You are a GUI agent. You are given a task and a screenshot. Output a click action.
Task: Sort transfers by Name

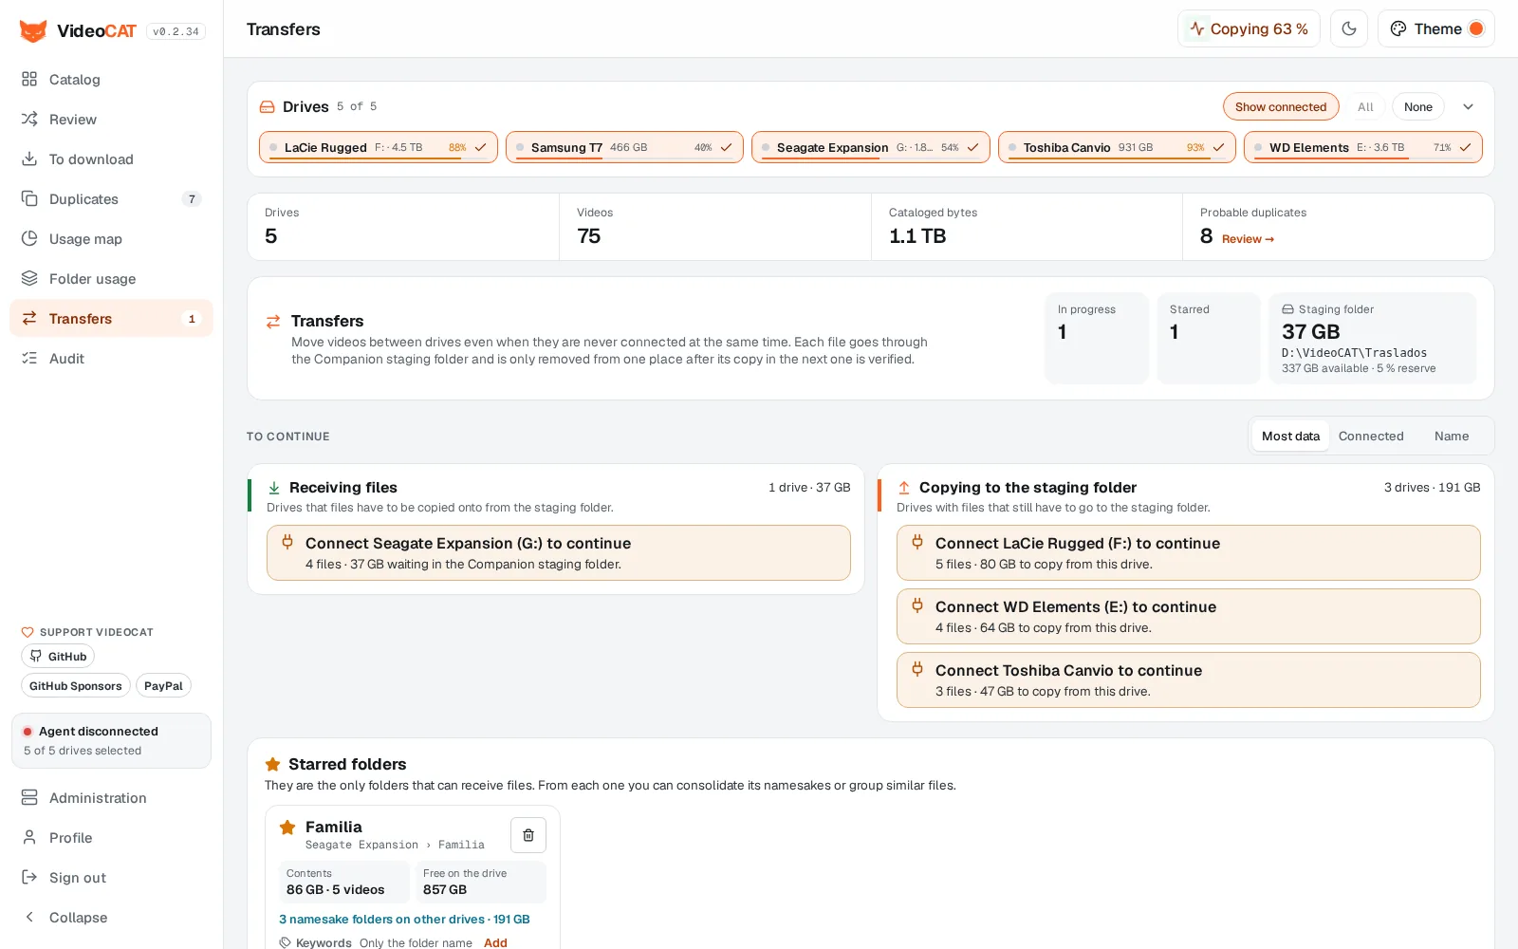click(x=1452, y=436)
